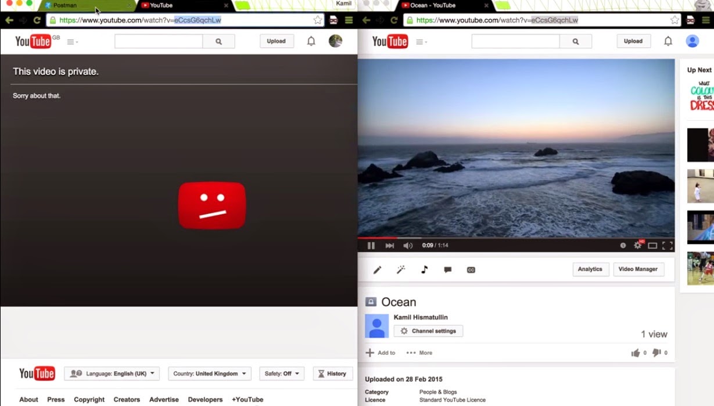The height and width of the screenshot is (406, 714).
Task: Open player settings gear in right window
Action: pyautogui.click(x=638, y=246)
